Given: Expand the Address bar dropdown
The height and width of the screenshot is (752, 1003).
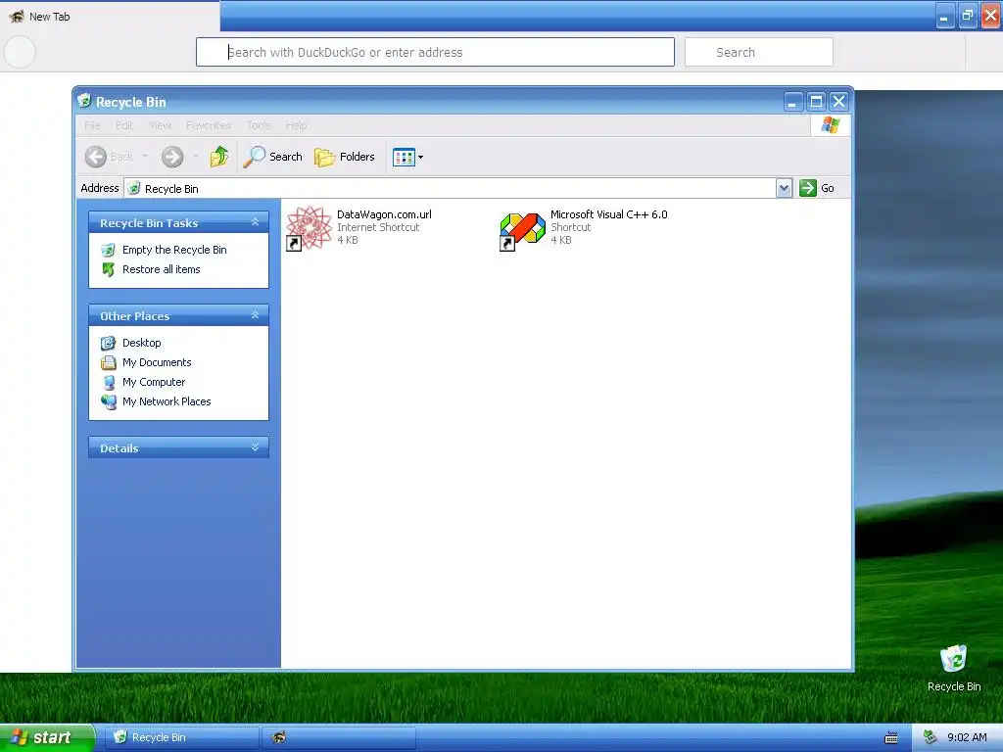Looking at the screenshot, I should click(784, 188).
